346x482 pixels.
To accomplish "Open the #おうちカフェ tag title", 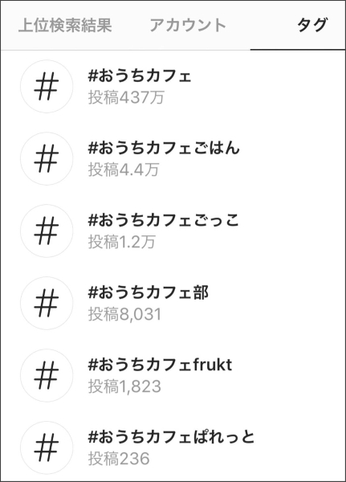I will [140, 76].
